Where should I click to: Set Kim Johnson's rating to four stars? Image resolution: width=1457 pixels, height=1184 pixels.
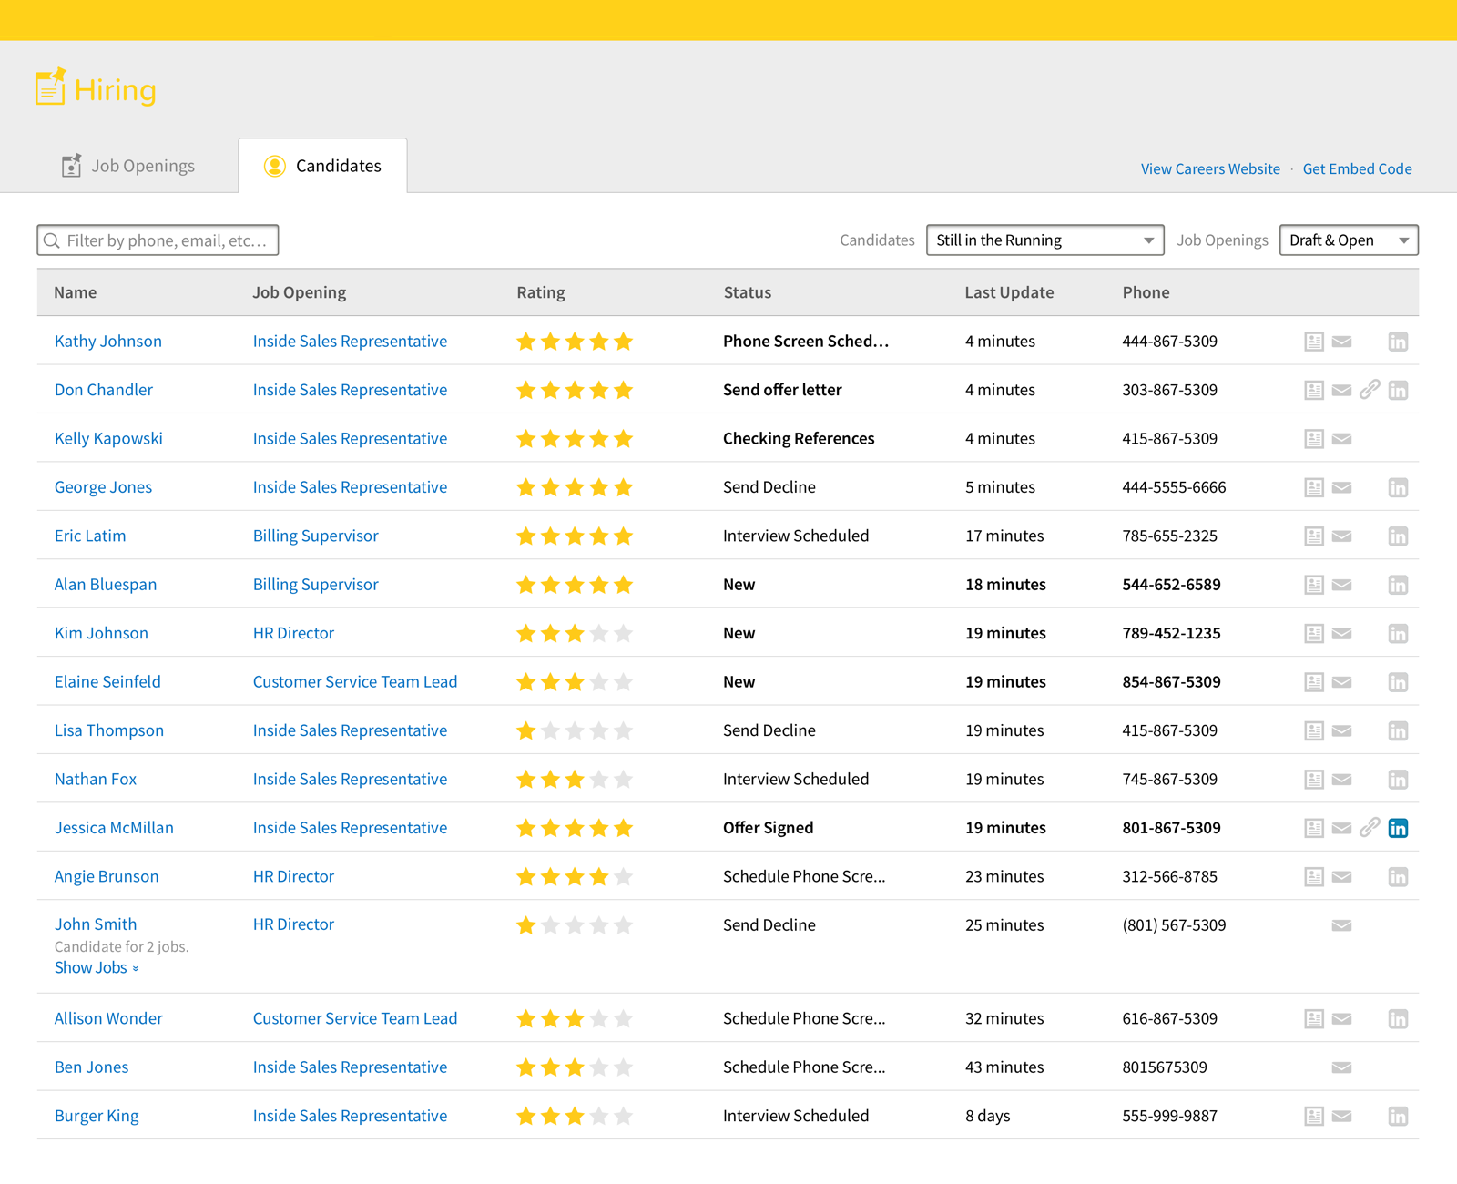click(x=598, y=634)
